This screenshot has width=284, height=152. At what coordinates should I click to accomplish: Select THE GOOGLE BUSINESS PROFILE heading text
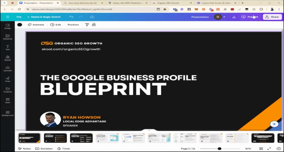pos(118,78)
